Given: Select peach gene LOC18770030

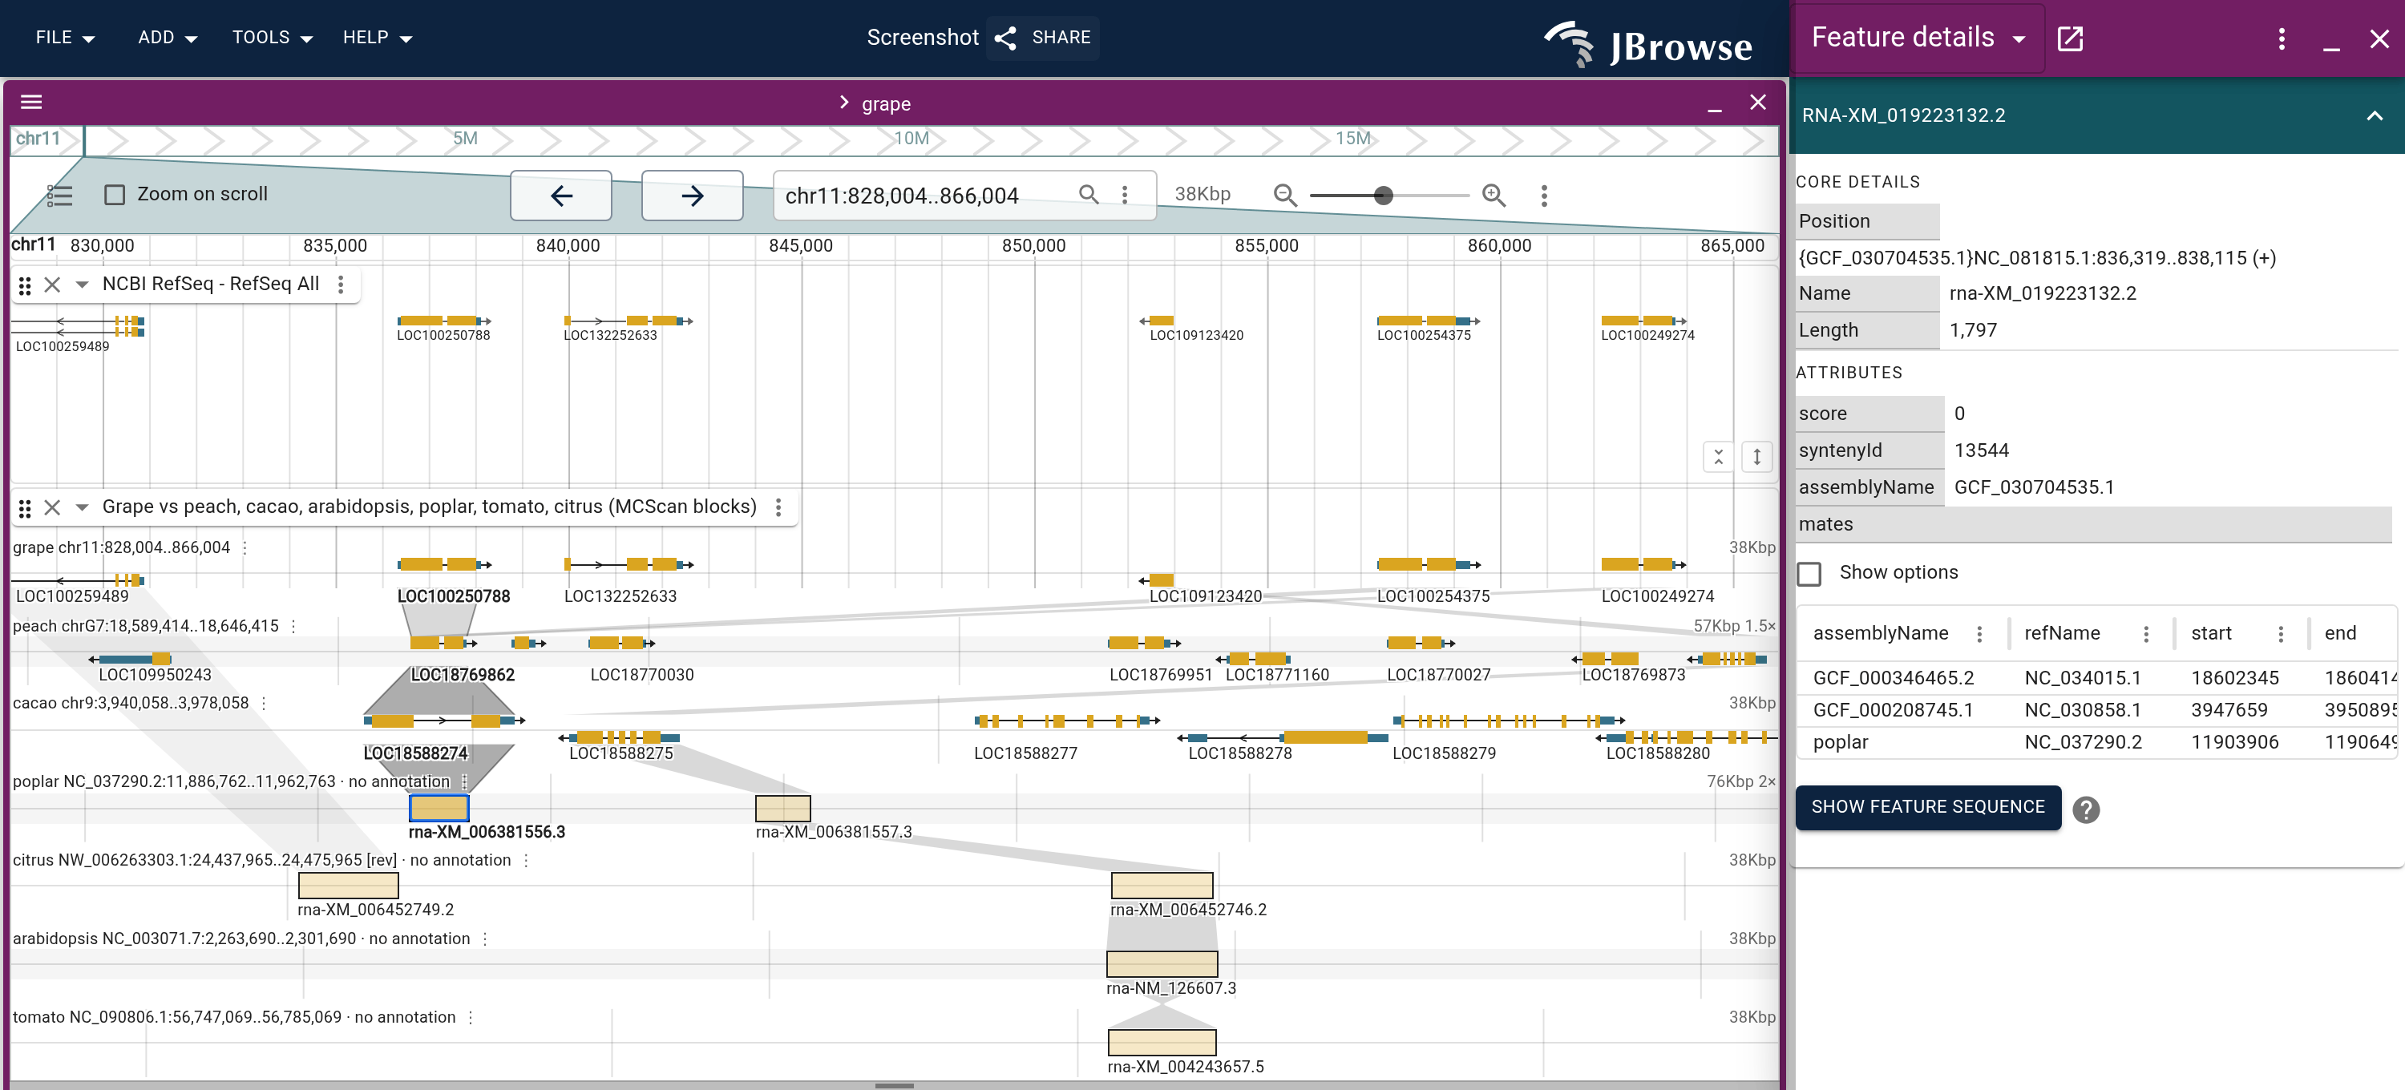Looking at the screenshot, I should (622, 643).
